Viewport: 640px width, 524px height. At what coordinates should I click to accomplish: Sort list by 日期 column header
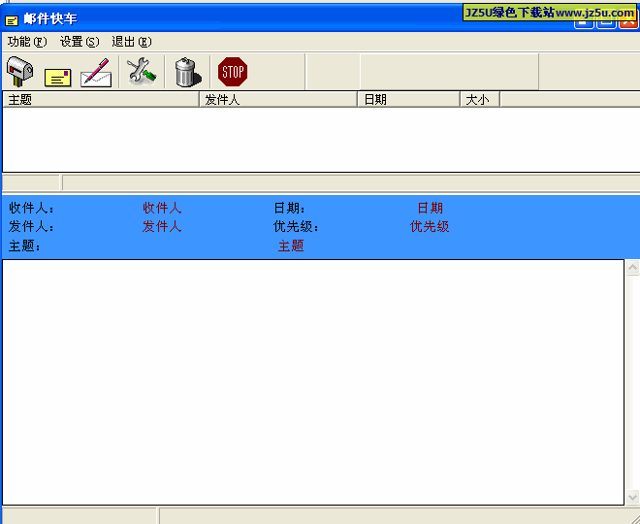pyautogui.click(x=408, y=99)
